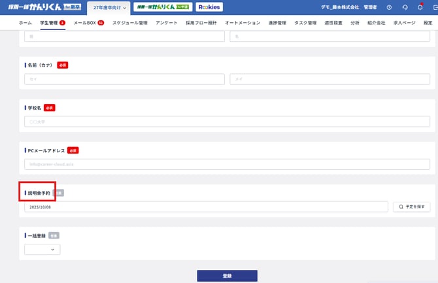Open the 採用フロー設計 menu
Viewport: 438px width, 283px height.
(x=201, y=23)
